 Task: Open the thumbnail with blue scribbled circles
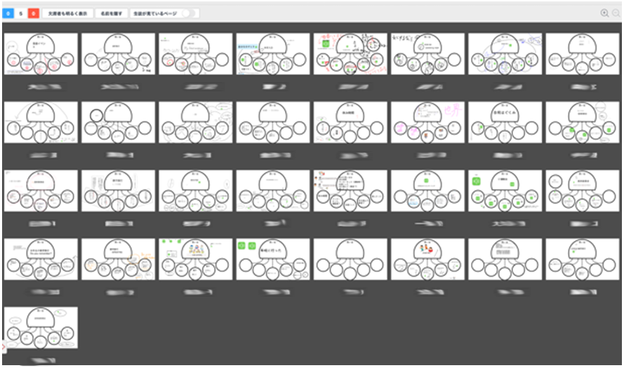pos(505,54)
